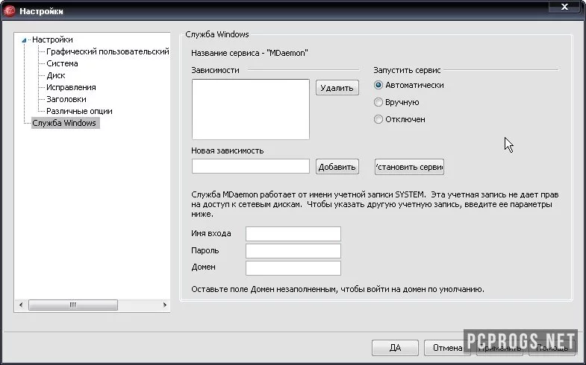The width and height of the screenshot is (586, 365).
Task: Click the Домен label
Action: click(x=203, y=267)
